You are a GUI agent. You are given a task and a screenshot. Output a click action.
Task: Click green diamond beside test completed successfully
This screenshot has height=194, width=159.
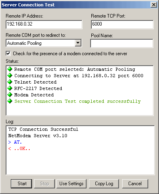pyautogui.click(x=10, y=101)
